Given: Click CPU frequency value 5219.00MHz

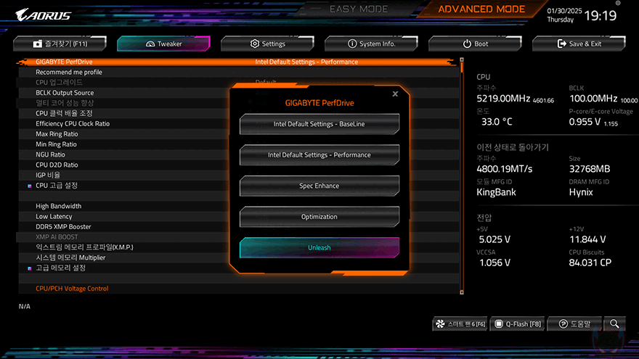Looking at the screenshot, I should pyautogui.click(x=503, y=99).
